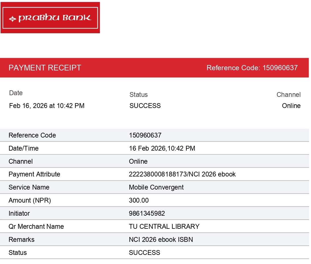This screenshot has width=311, height=264.
Task: Click the Online channel value in the summary
Action: pyautogui.click(x=291, y=106)
